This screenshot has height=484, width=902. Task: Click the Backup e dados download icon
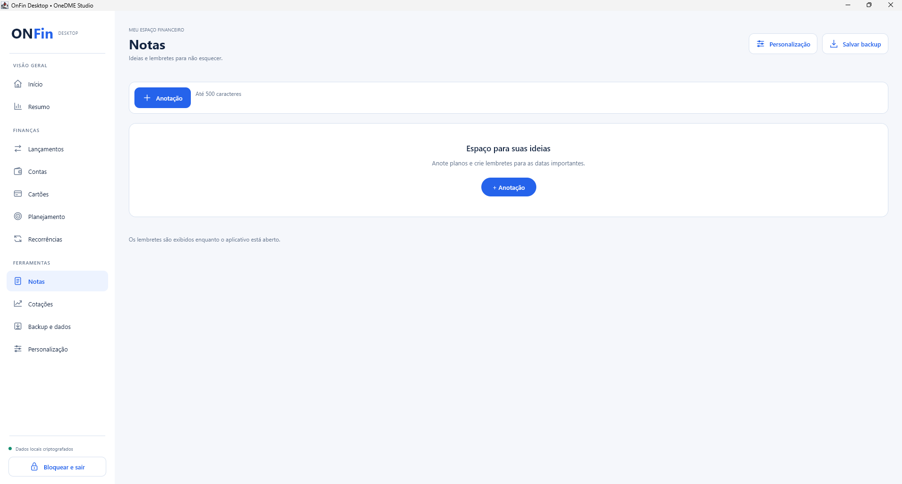click(x=18, y=326)
